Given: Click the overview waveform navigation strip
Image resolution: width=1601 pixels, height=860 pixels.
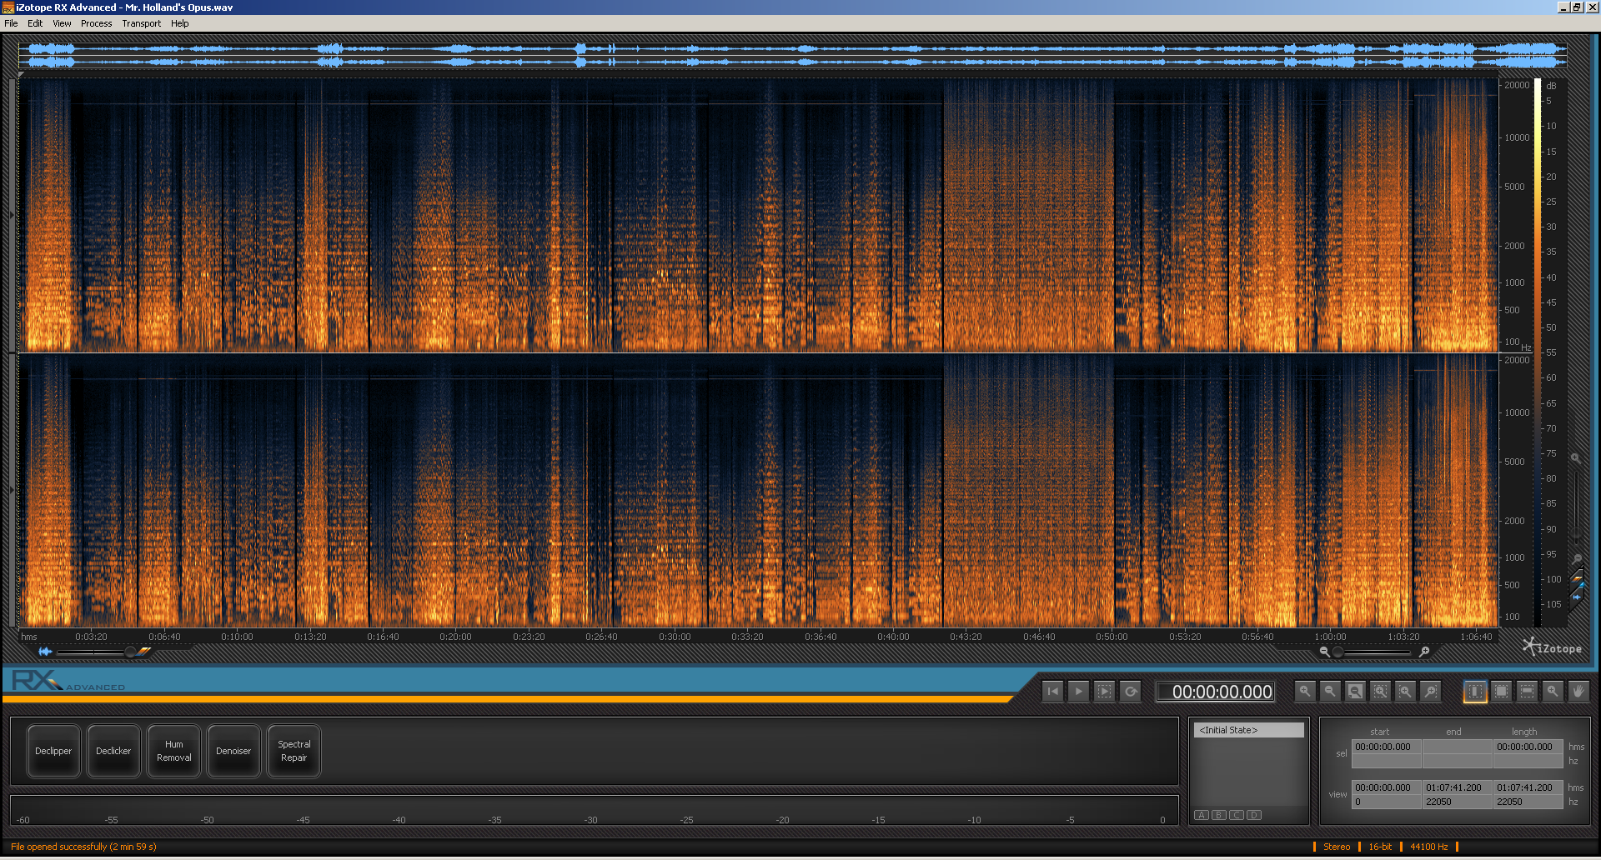Looking at the screenshot, I should [792, 55].
